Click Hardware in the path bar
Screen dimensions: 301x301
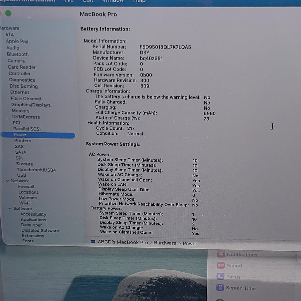click(165, 243)
